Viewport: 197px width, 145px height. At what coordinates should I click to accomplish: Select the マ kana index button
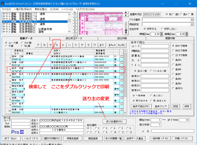point(76,45)
